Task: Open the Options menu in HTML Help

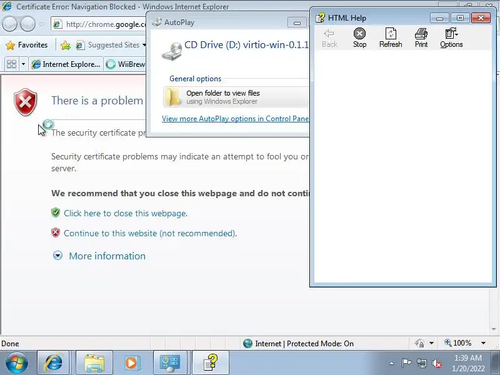Action: [451, 38]
